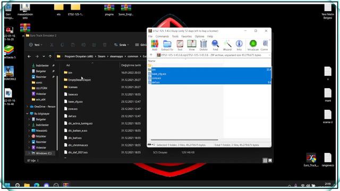The height and width of the screenshot is (191, 340).
Task: Open File Explorer from the taskbar
Action: (x=27, y=185)
